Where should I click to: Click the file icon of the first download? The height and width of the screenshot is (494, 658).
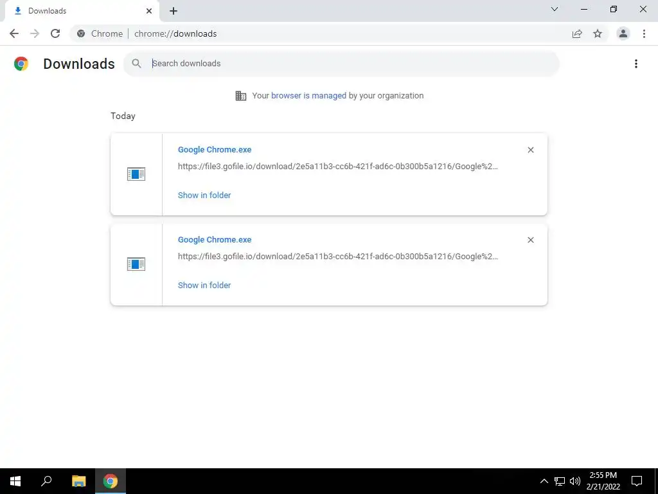point(136,174)
